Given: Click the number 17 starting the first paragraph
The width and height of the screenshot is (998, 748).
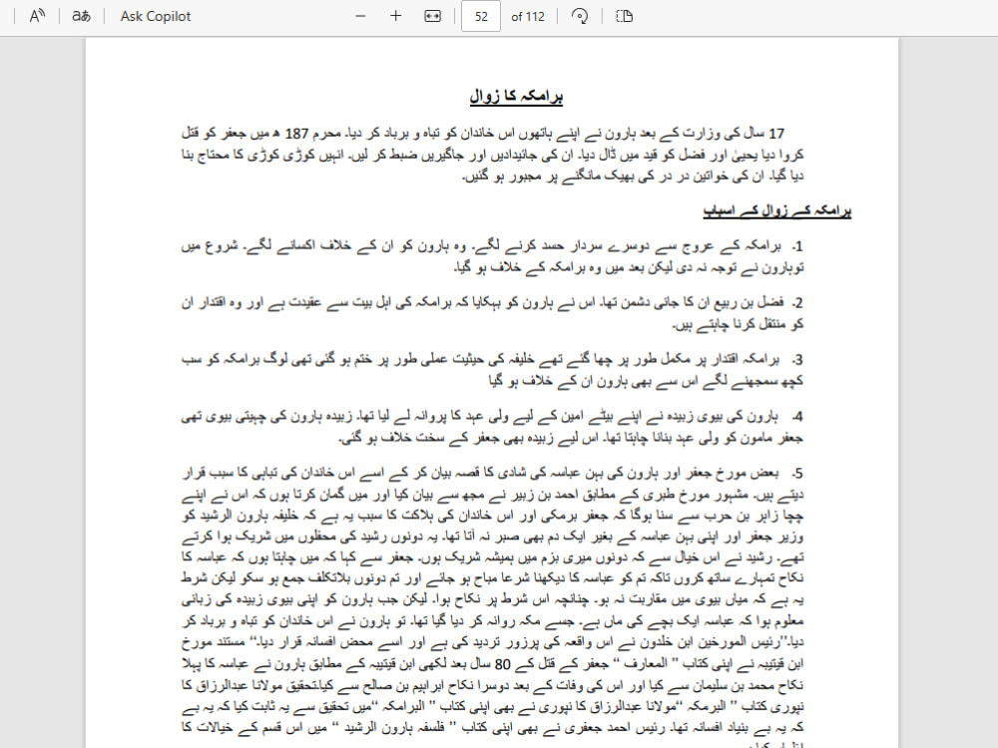Looking at the screenshot, I should (x=776, y=134).
